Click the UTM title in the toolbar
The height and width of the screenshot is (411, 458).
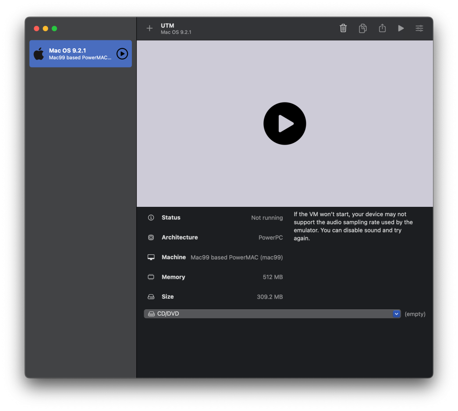click(167, 26)
